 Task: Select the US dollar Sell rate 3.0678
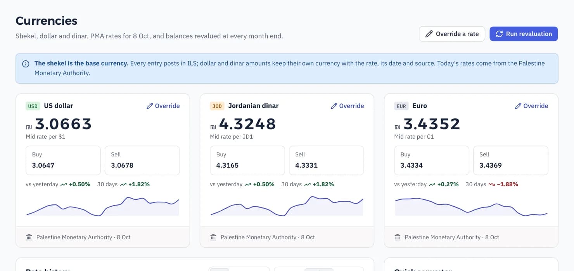pyautogui.click(x=122, y=165)
